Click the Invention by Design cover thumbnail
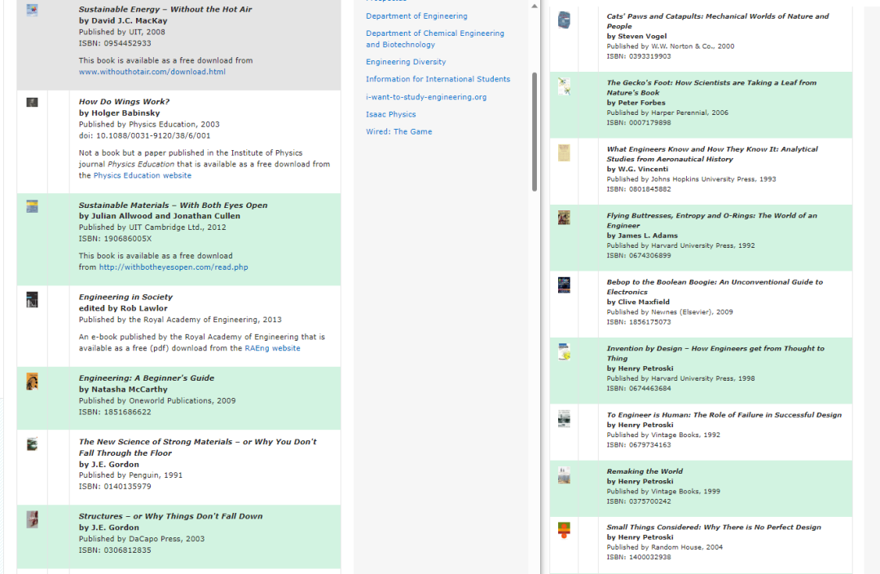The width and height of the screenshot is (880, 574). (564, 351)
